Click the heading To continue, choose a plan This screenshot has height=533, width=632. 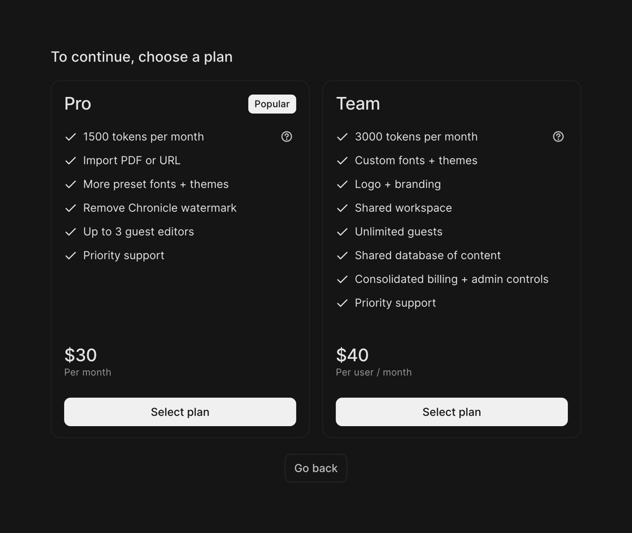click(x=142, y=56)
